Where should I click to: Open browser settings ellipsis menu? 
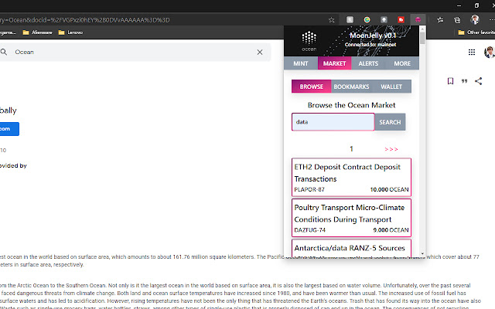492,20
